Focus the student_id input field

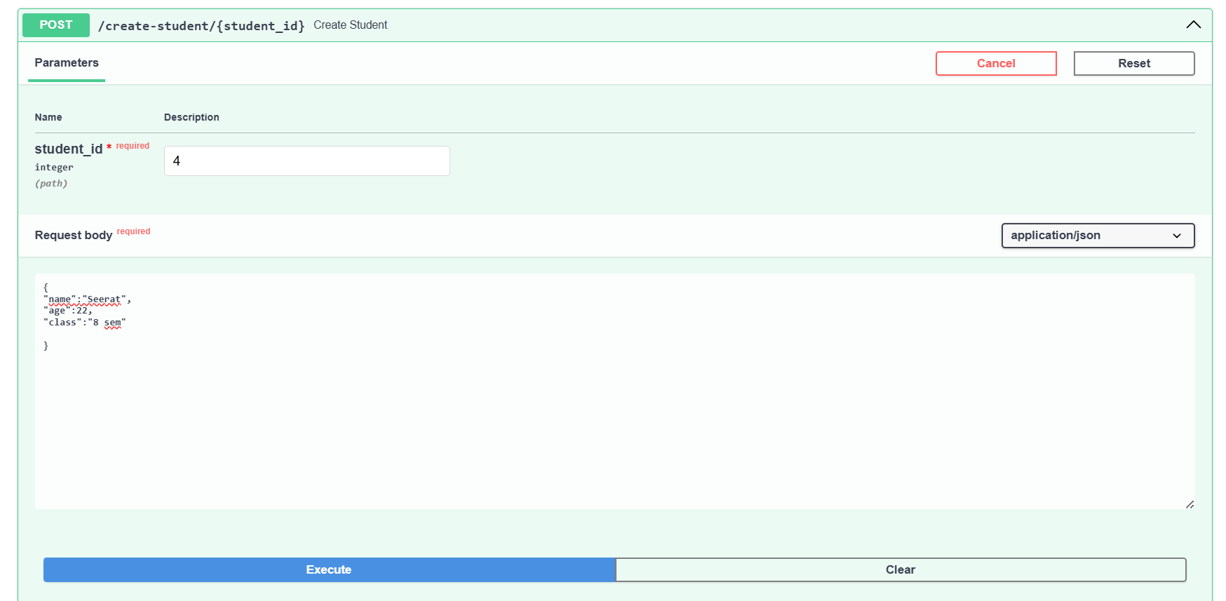click(306, 161)
